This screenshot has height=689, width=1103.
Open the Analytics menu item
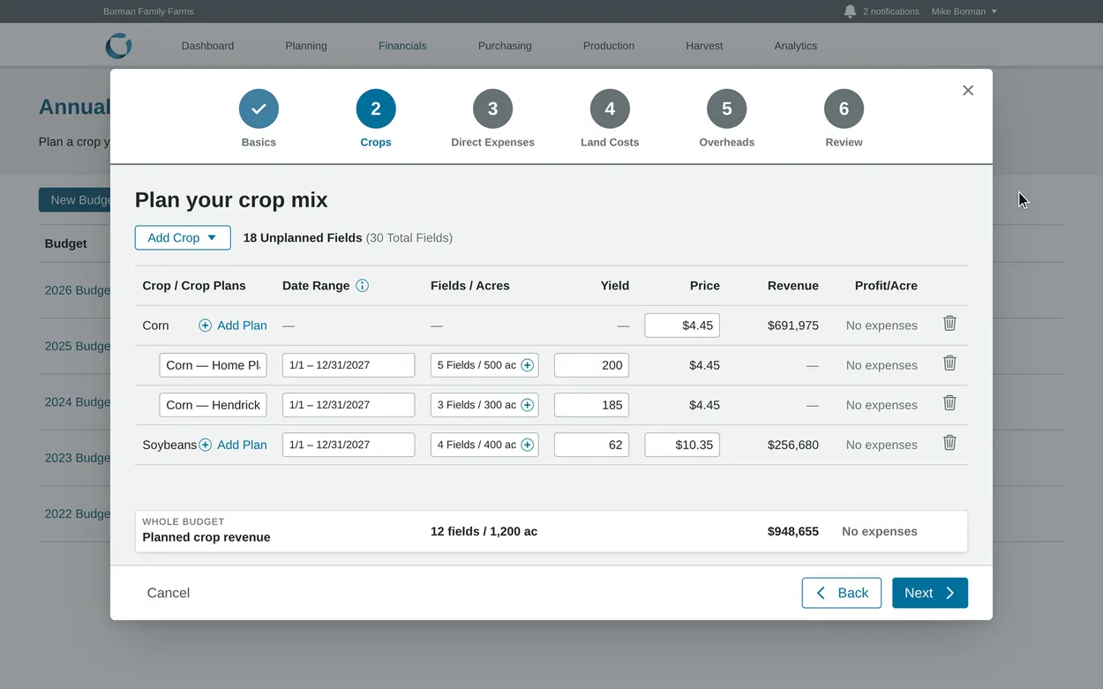click(796, 46)
